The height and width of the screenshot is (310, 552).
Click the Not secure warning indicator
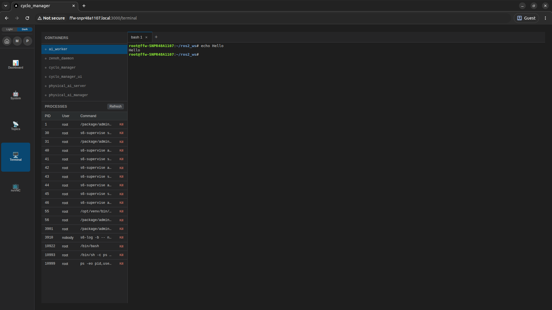(x=51, y=18)
